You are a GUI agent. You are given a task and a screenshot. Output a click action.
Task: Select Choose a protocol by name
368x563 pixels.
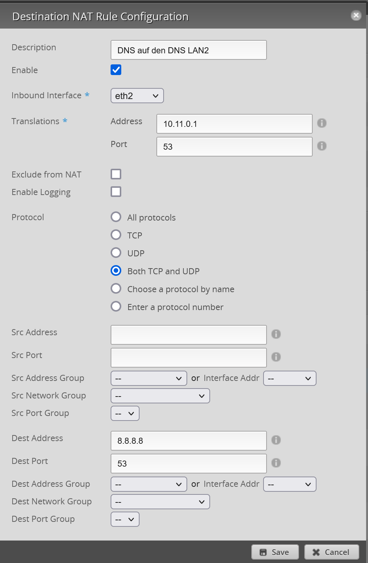(116, 288)
